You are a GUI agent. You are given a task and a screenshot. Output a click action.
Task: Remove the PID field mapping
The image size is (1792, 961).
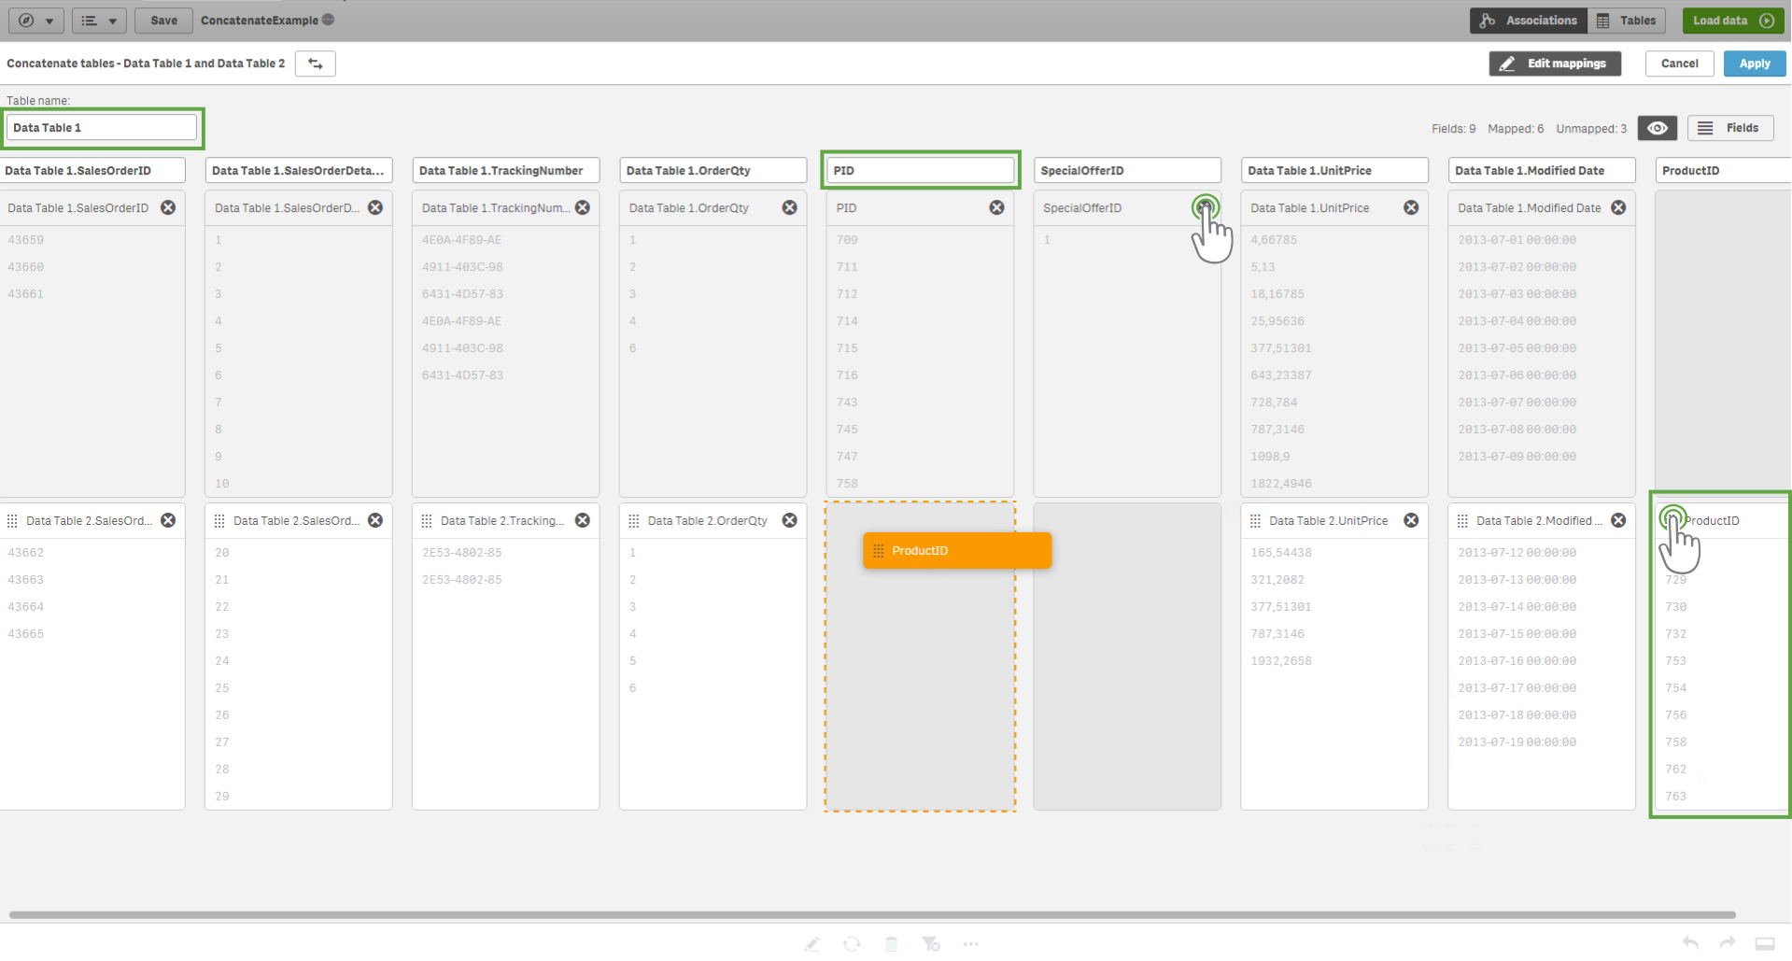996,207
